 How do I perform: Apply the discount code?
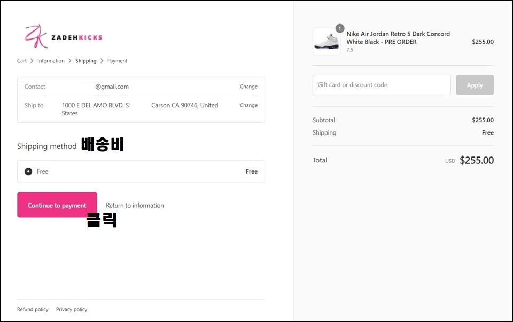[x=475, y=85]
